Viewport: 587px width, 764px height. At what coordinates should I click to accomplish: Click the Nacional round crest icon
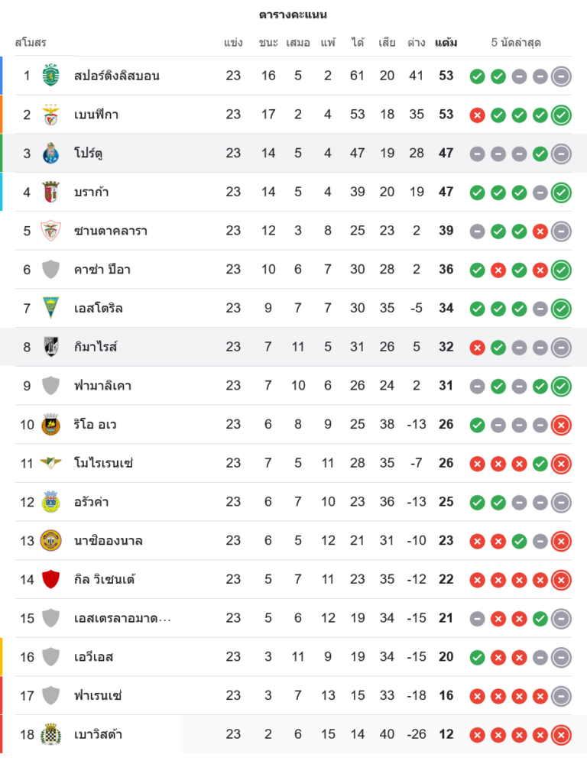50,540
